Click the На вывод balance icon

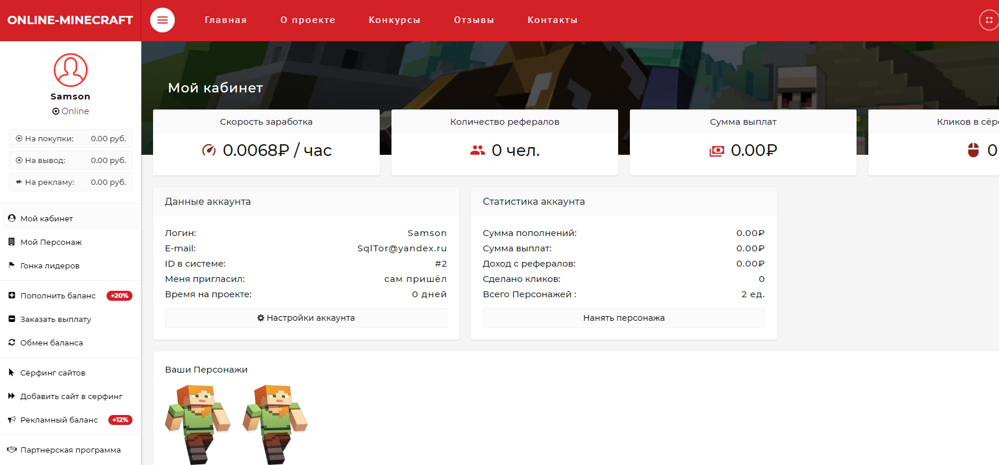(x=19, y=160)
